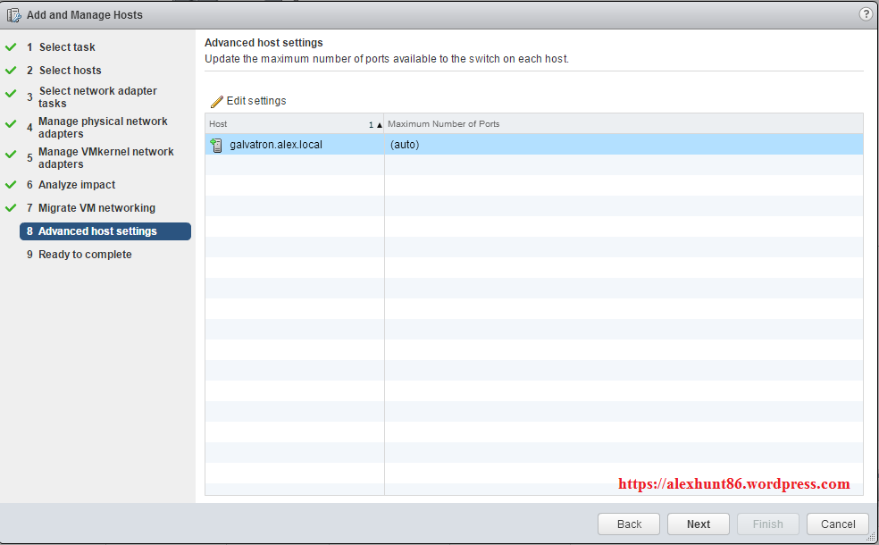The width and height of the screenshot is (879, 545).
Task: Open step 4 Manage physical network adapters
Action: pyautogui.click(x=97, y=127)
